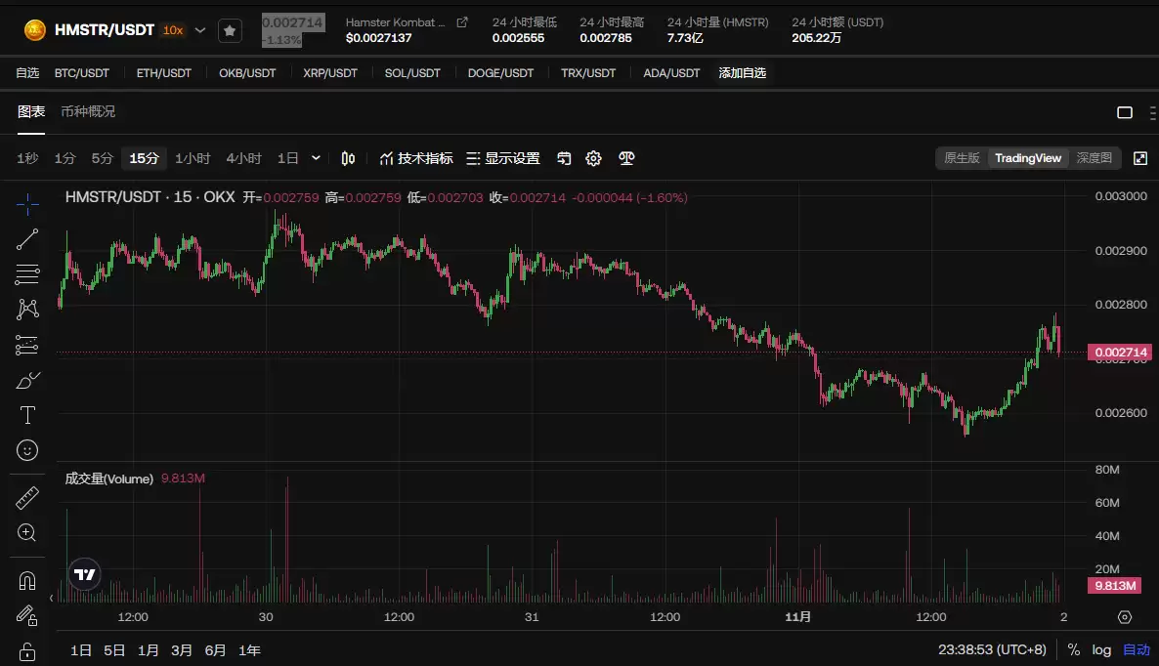
Task: Pick the text annotation tool
Action: pos(27,415)
